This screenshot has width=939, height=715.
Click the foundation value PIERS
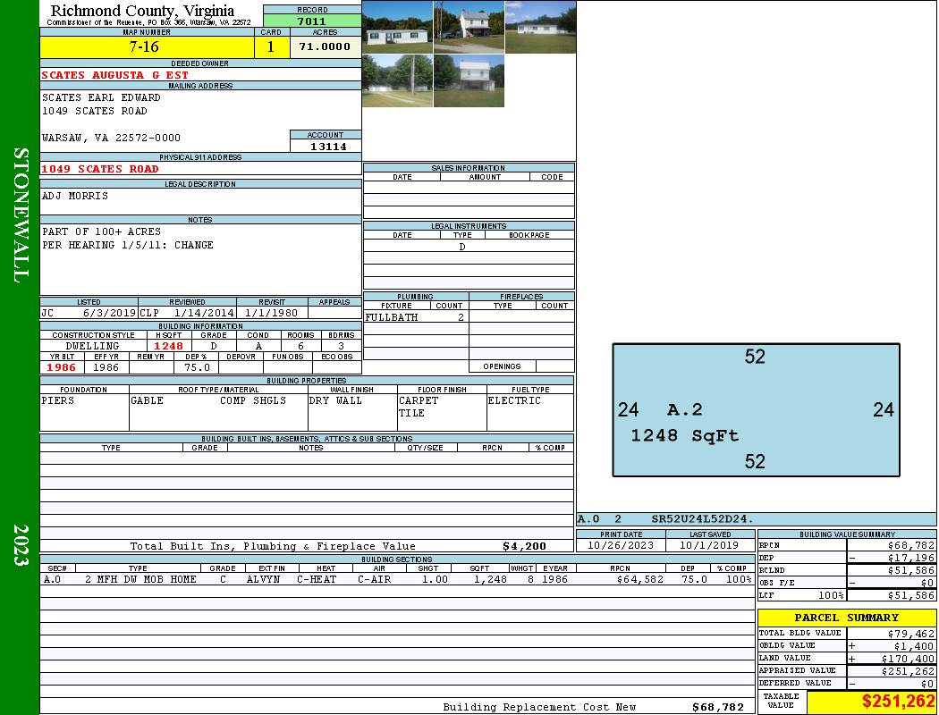click(58, 400)
